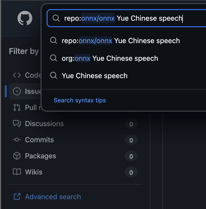Open the Advanced search link
The image size is (206, 209).
53,197
